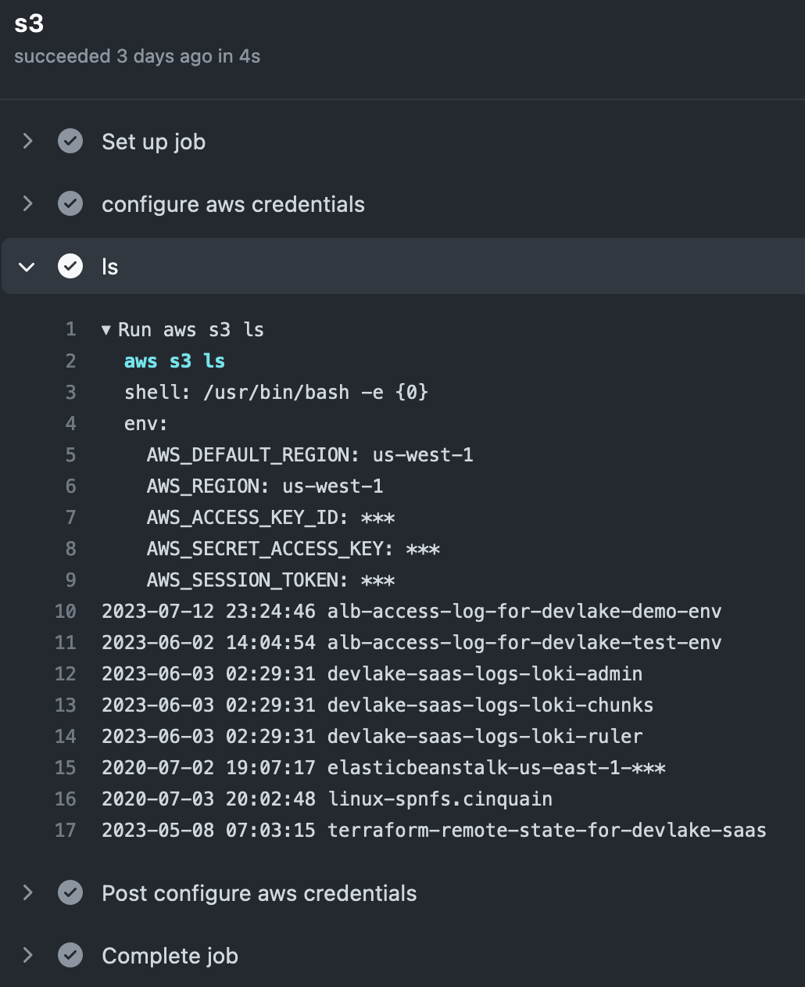
Task: Click line number 17 in the log
Action: [x=66, y=830]
